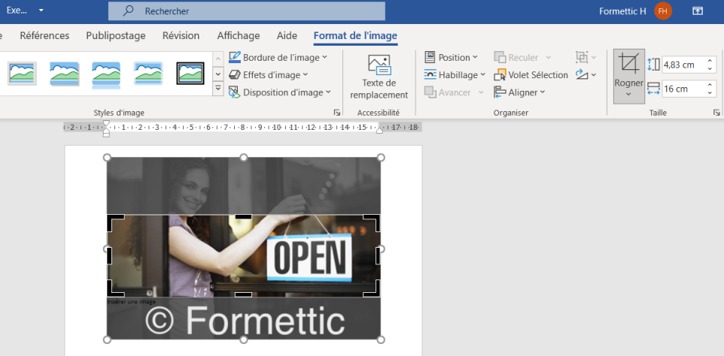Click the Insérer une image caption
The width and height of the screenshot is (724, 356).
pos(132,302)
